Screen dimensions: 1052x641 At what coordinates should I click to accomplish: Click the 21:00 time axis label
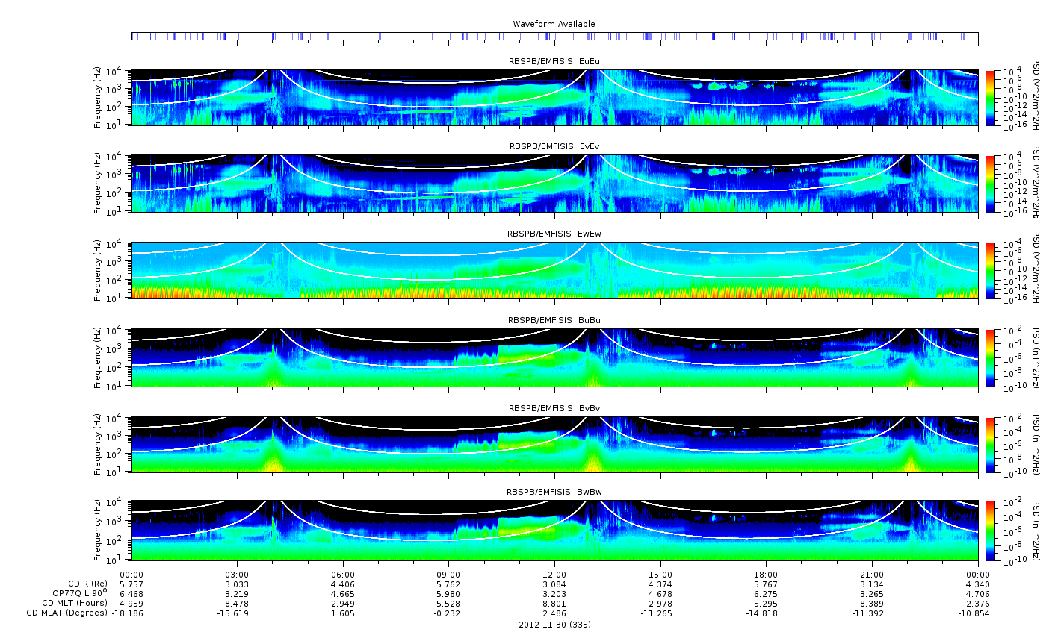[872, 575]
